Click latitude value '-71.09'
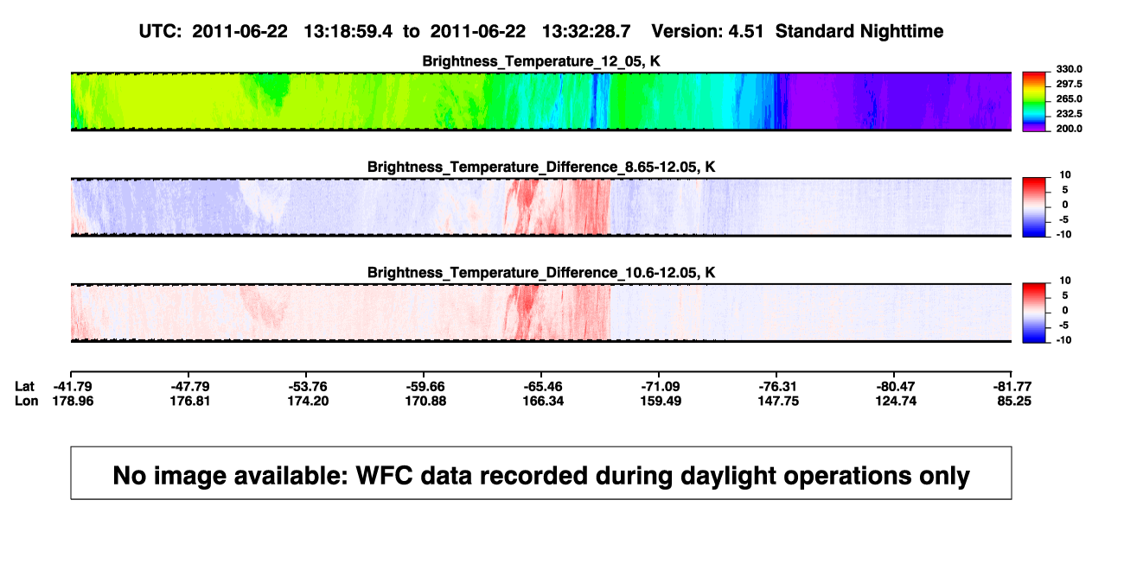 660,386
